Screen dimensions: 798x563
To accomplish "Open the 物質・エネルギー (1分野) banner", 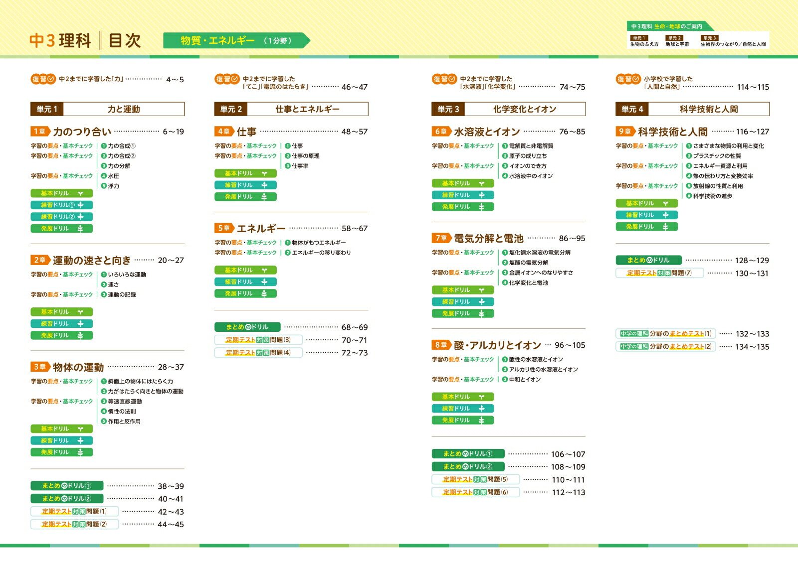I will (x=236, y=40).
